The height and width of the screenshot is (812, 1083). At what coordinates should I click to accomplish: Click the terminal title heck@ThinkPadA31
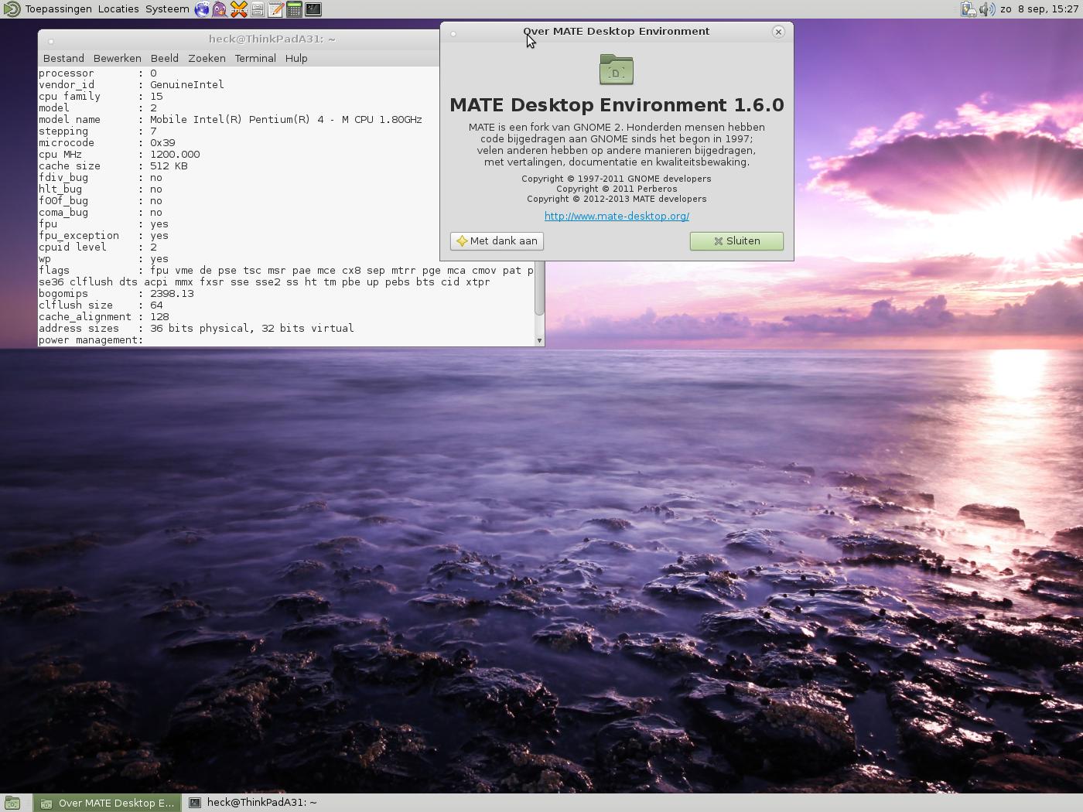[272, 39]
